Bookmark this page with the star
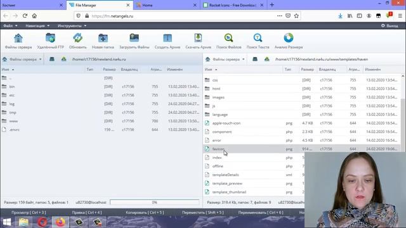The image size is (406, 228). [x=296, y=16]
